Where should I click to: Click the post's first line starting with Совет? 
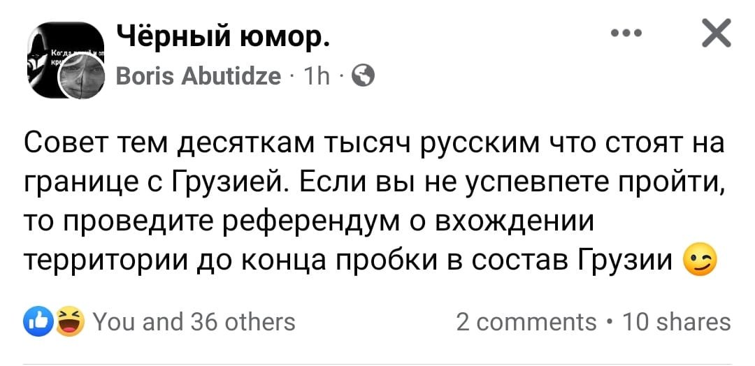coord(373,147)
